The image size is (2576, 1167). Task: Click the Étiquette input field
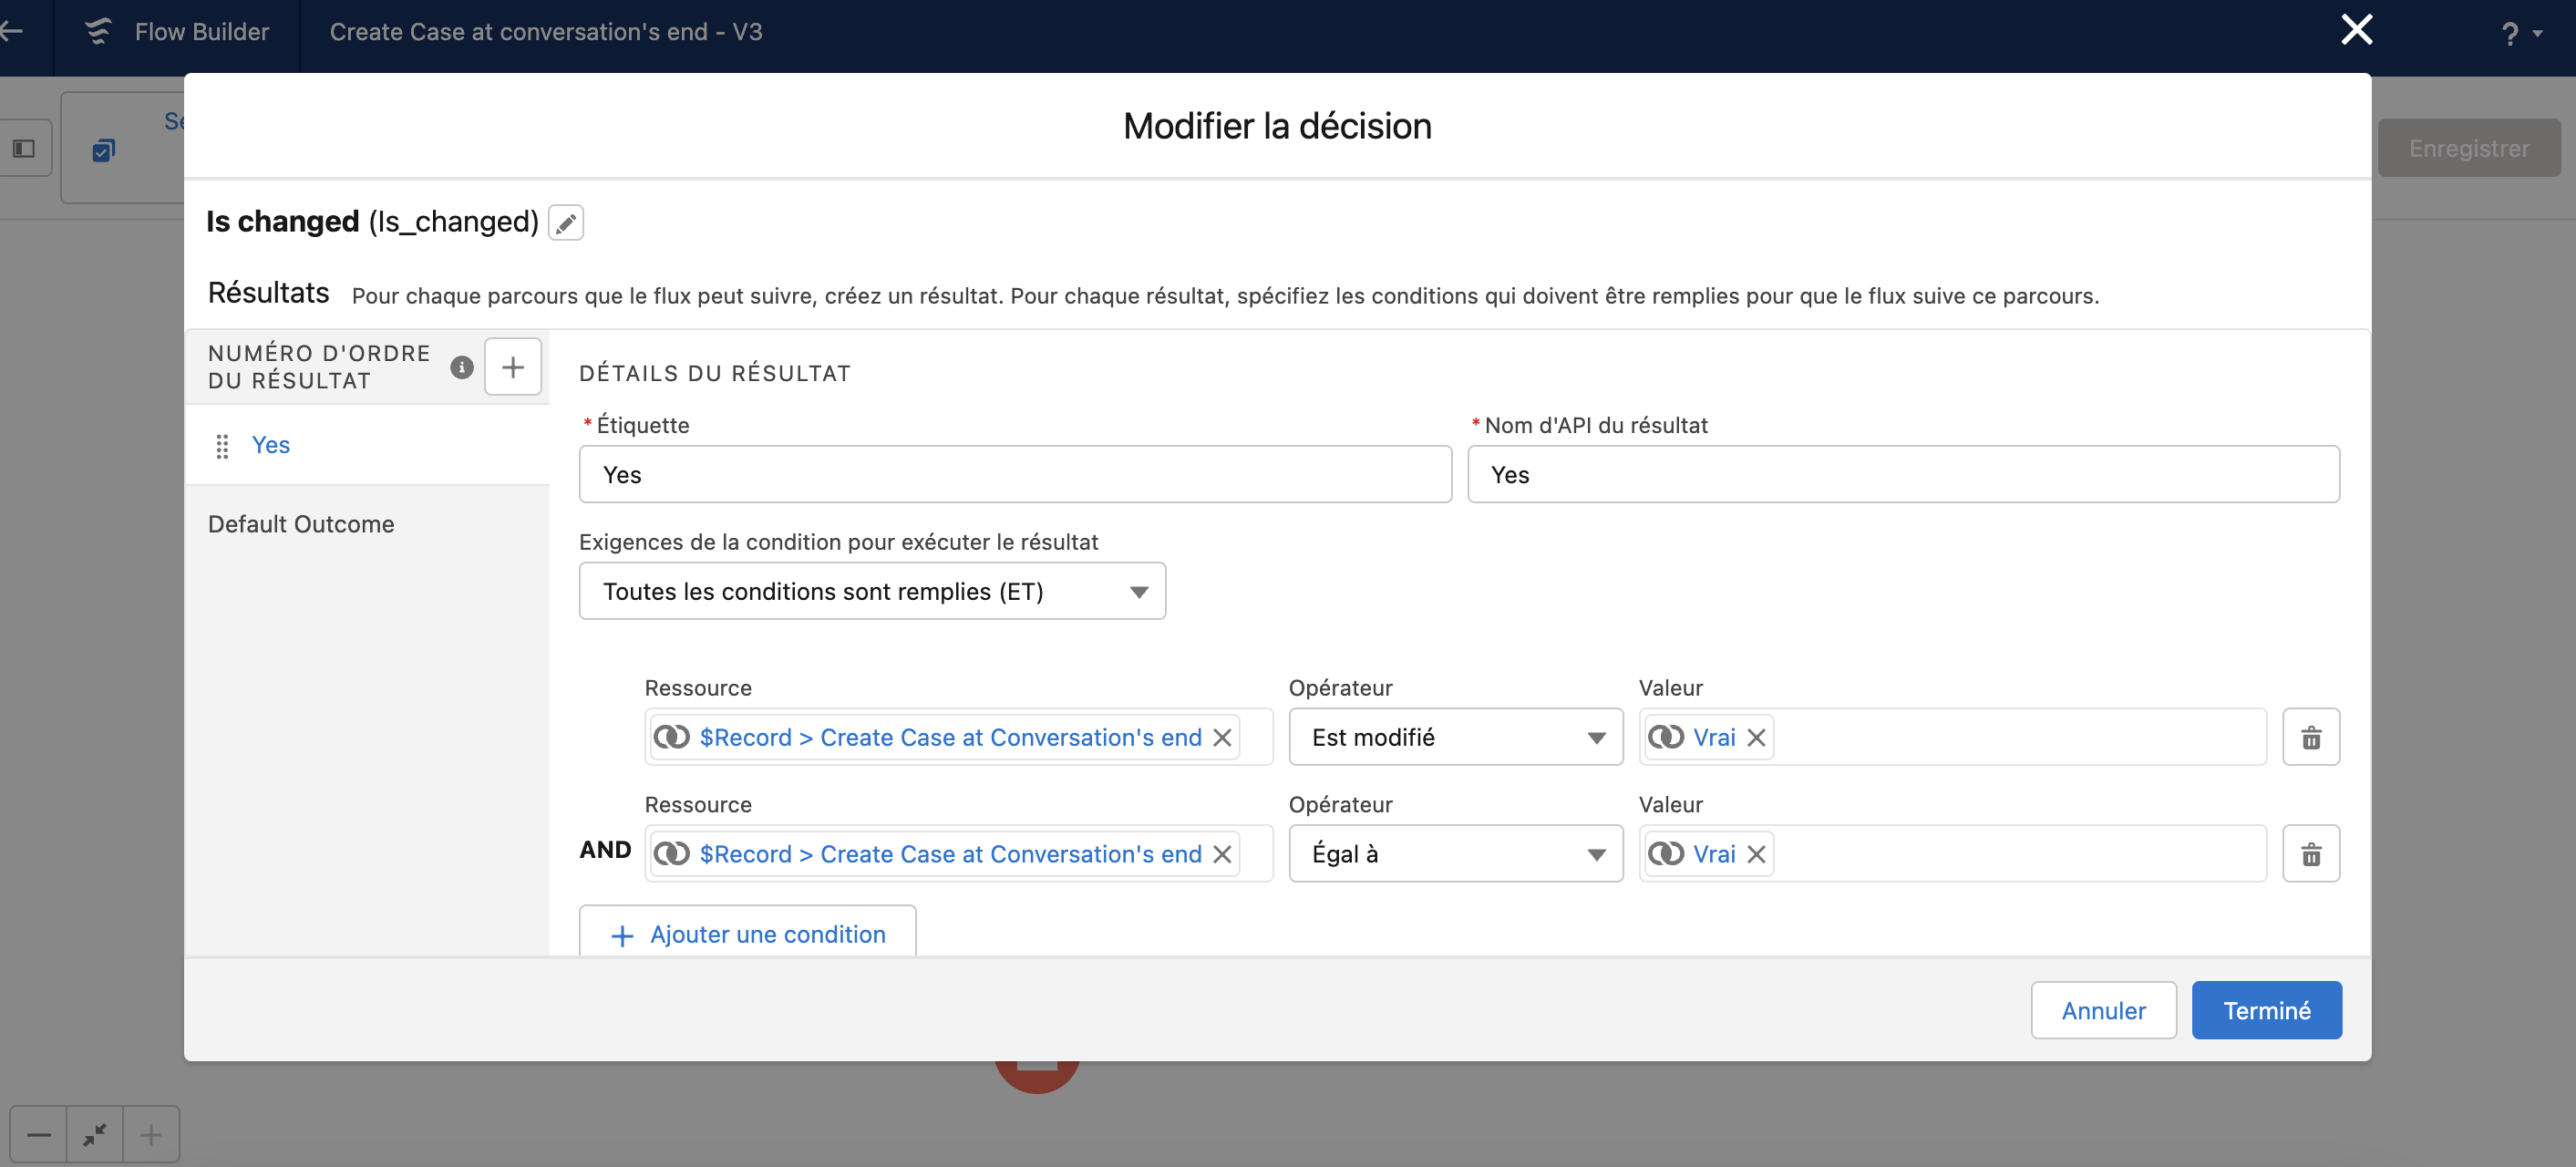click(1015, 474)
